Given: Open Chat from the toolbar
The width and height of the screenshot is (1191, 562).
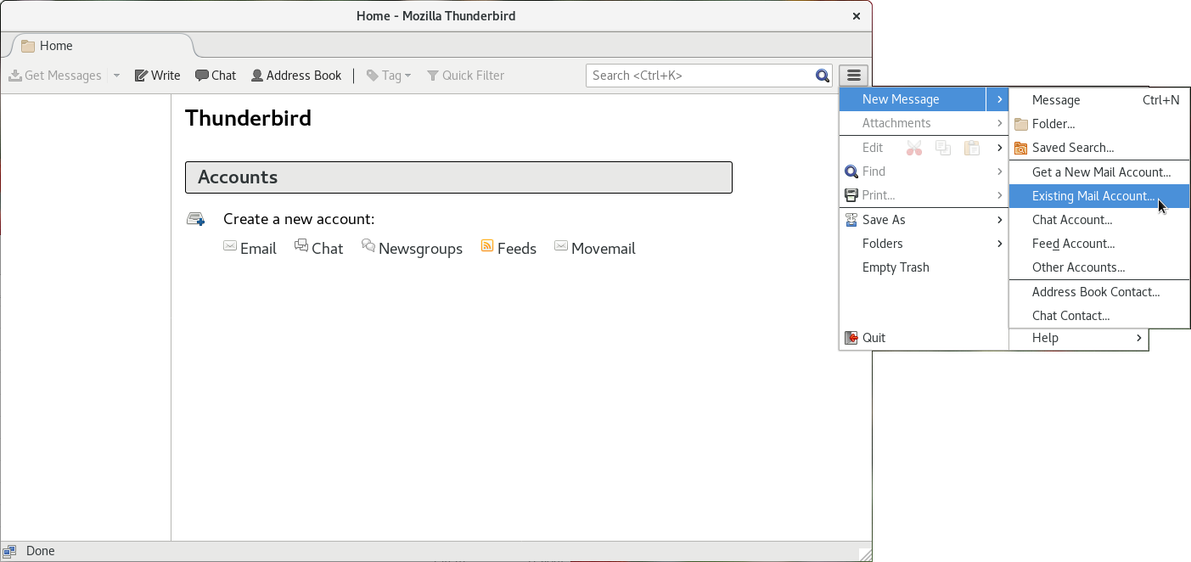Looking at the screenshot, I should 216,76.
